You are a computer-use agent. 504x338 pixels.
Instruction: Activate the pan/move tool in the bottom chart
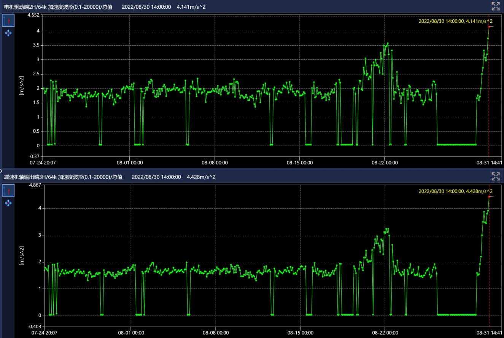coord(8,204)
